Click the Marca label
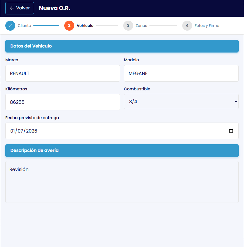The width and height of the screenshot is (244, 247). coord(12,60)
